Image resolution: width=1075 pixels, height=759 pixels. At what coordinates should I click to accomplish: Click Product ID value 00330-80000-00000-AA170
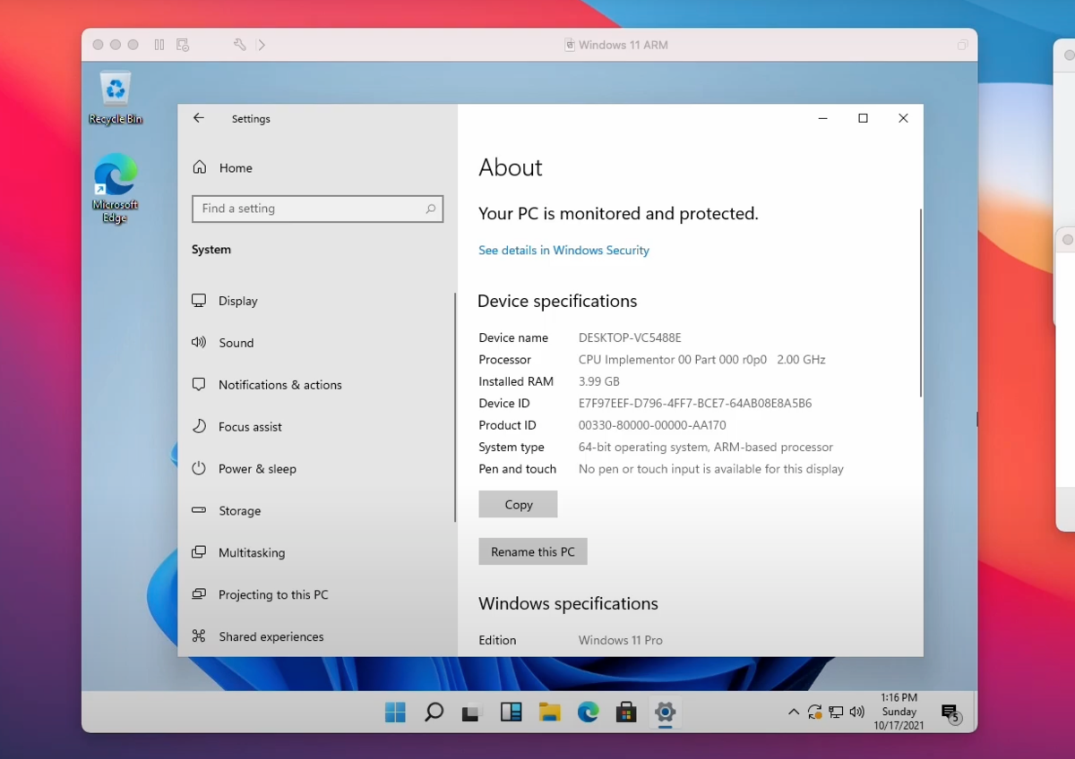[652, 425]
